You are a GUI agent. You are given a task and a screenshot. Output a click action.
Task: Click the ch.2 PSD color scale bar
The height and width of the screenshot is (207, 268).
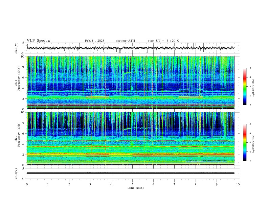pyautogui.click(x=245, y=142)
